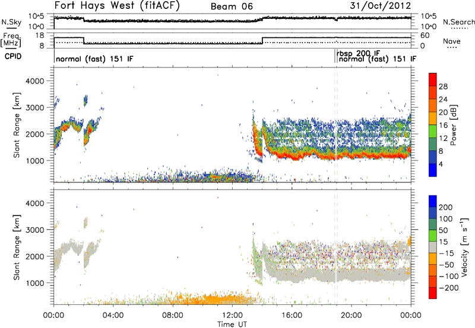Click the "1000" tick in velocity panel
475x328 pixels.
(35, 283)
